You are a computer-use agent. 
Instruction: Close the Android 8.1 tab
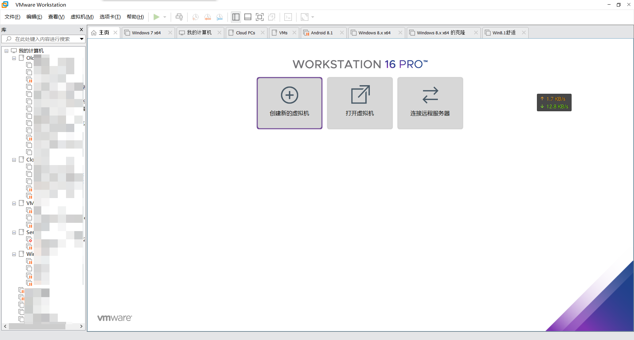point(342,33)
